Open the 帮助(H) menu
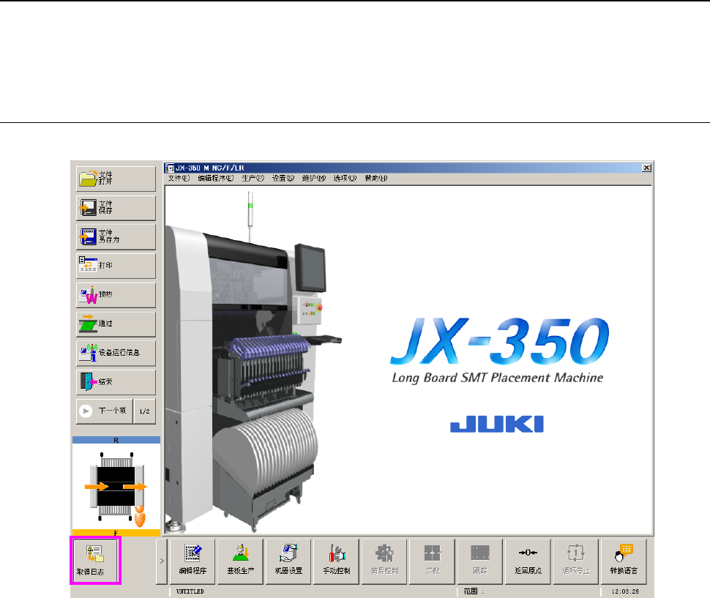The width and height of the screenshot is (710, 598). coord(375,179)
